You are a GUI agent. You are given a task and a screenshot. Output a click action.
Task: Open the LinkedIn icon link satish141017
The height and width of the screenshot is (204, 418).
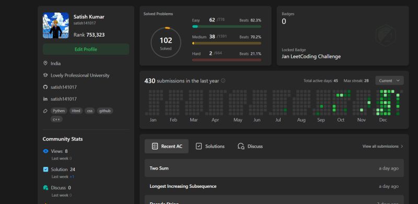tap(45, 99)
